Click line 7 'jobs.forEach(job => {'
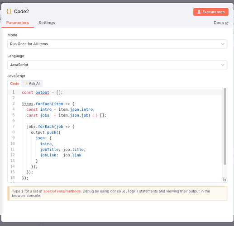234x226 pixels. 50,127
